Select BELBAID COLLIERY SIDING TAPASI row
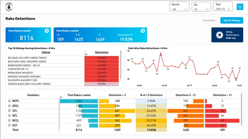Screen dimensions: 248x139 coord(63,58)
